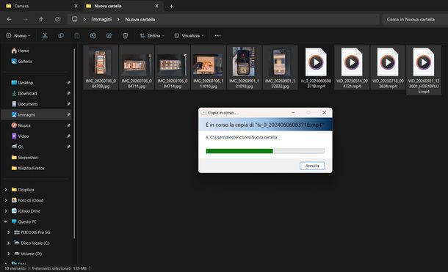Screen dimensions: 448x272
Task: Open Video in the sidebar
Action: (x=20, y=136)
